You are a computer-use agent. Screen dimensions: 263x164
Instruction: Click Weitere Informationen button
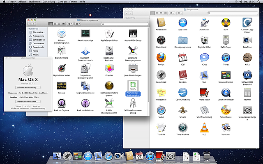pos(28,102)
